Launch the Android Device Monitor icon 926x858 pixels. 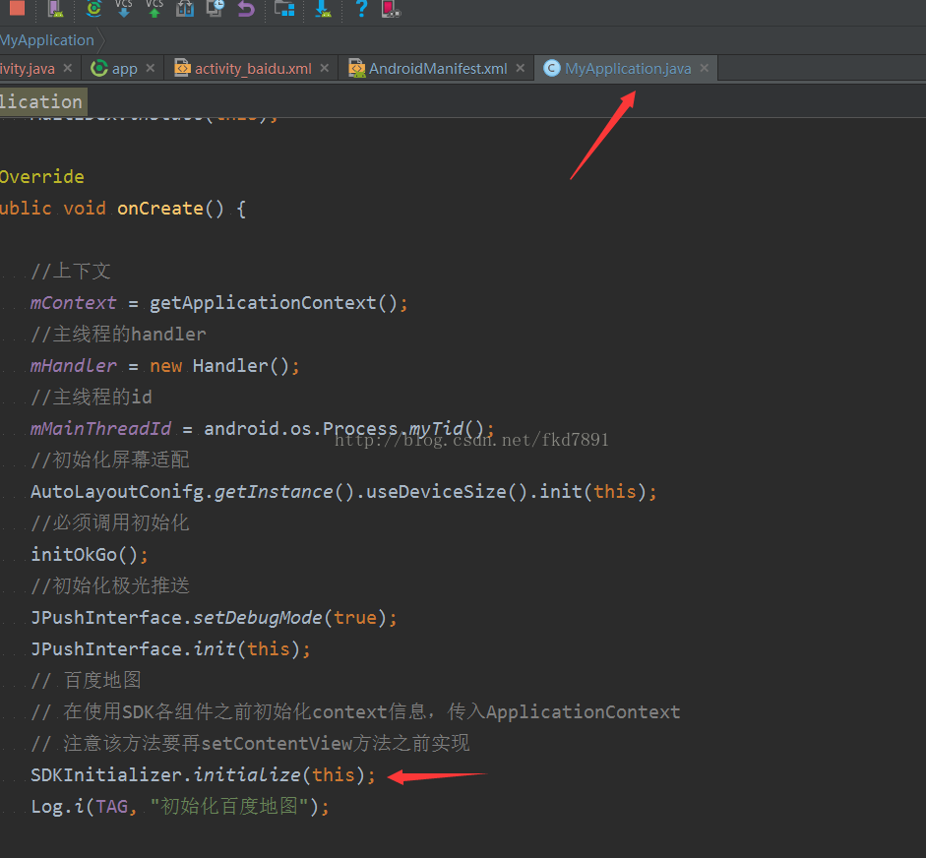pos(392,9)
